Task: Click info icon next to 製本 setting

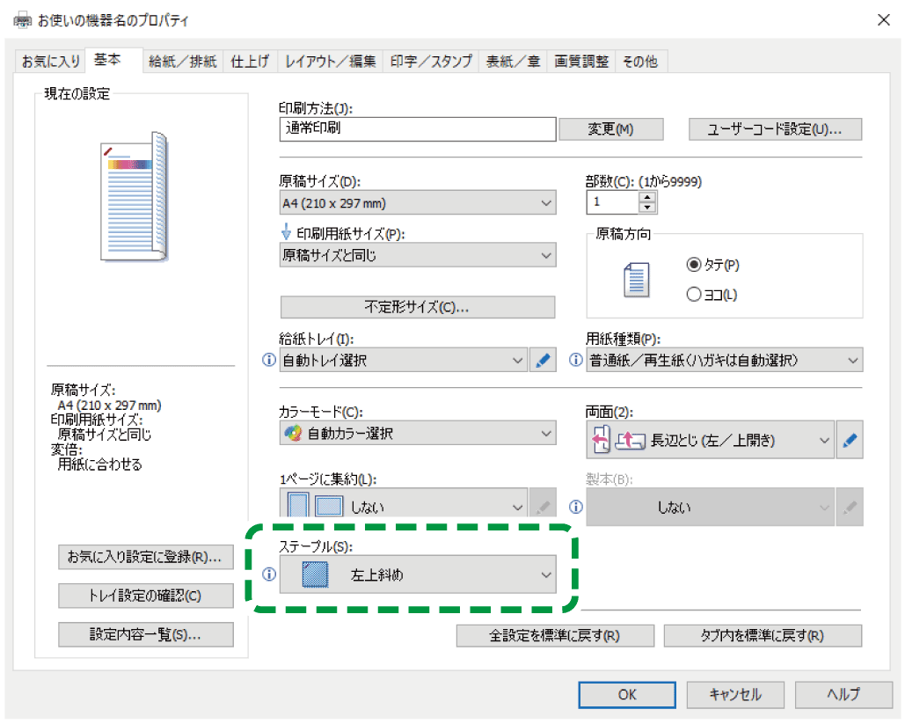Action: (x=576, y=507)
